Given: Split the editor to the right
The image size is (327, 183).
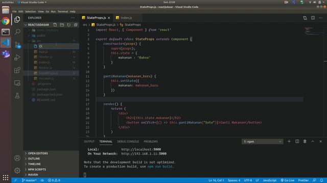Looking at the screenshot, I should (313, 18).
